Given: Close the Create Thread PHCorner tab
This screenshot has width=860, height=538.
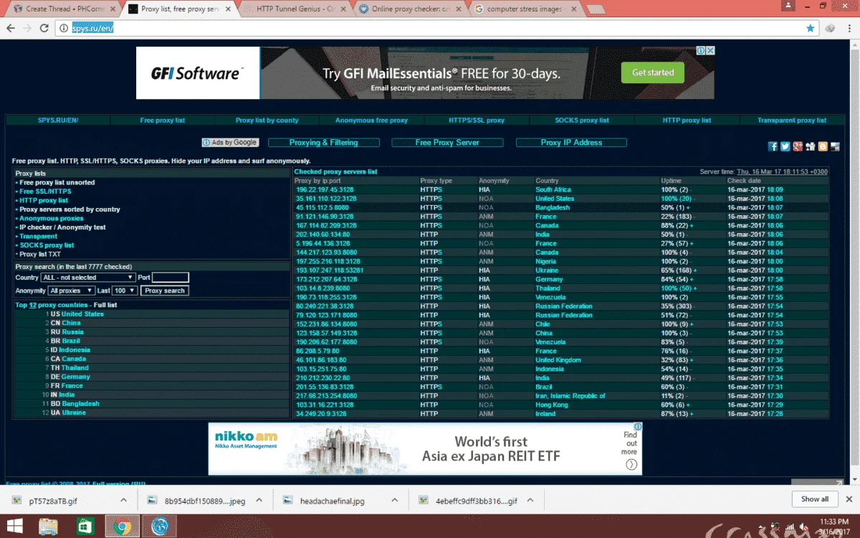Looking at the screenshot, I should pos(113,9).
